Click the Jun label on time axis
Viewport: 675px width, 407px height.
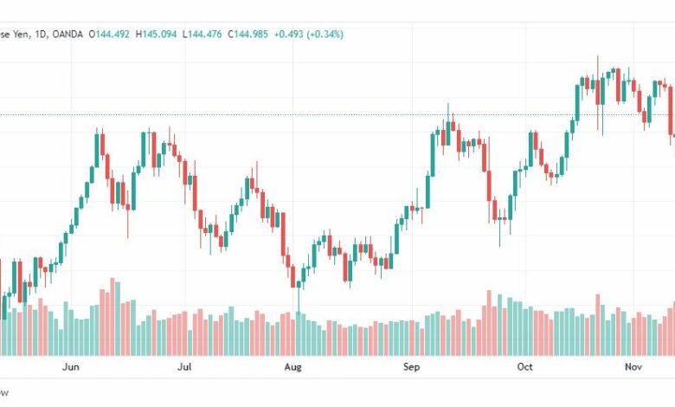click(71, 367)
